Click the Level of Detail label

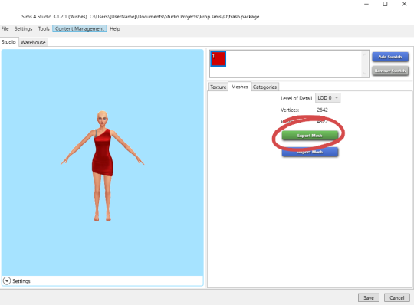296,98
